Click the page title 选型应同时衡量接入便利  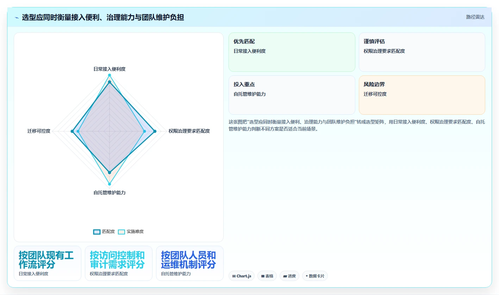(x=103, y=17)
